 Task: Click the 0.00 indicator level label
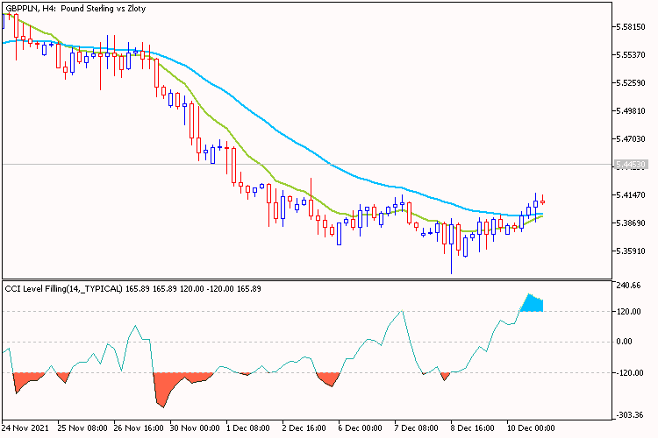point(624,342)
